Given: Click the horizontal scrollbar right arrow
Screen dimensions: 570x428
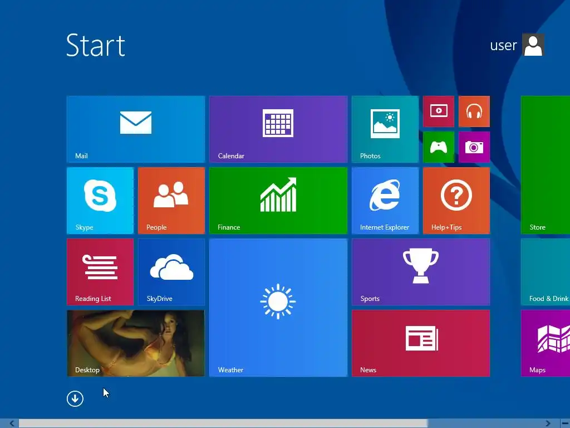Looking at the screenshot, I should (548, 424).
